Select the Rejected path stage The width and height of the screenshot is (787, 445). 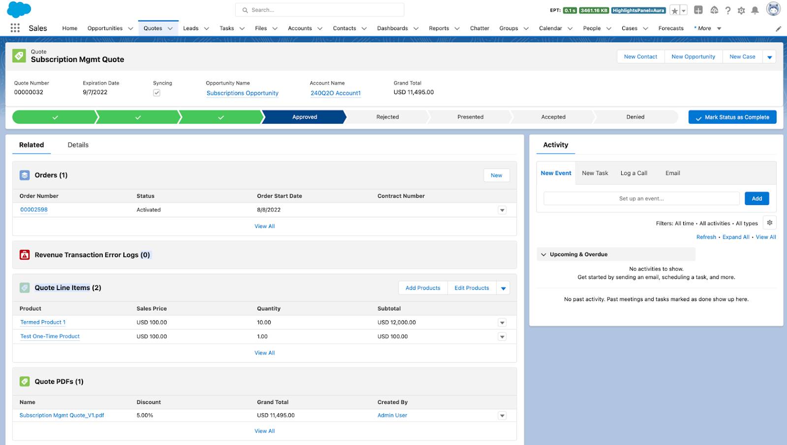[388, 117]
